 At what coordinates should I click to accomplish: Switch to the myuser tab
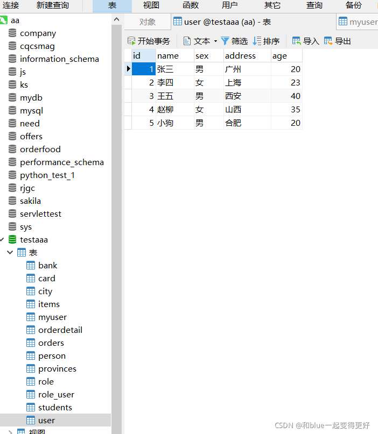coord(358,22)
